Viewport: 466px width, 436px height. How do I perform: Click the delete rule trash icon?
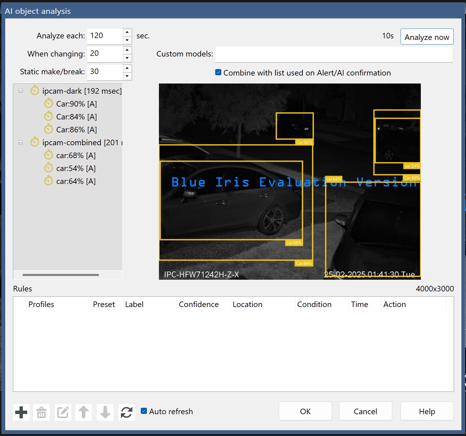pos(41,412)
